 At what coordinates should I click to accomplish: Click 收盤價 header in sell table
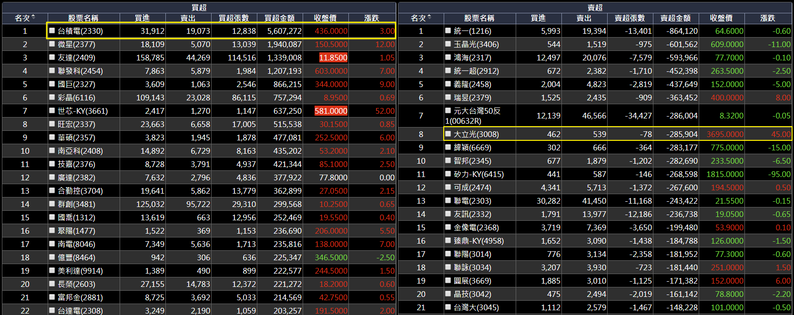click(721, 18)
